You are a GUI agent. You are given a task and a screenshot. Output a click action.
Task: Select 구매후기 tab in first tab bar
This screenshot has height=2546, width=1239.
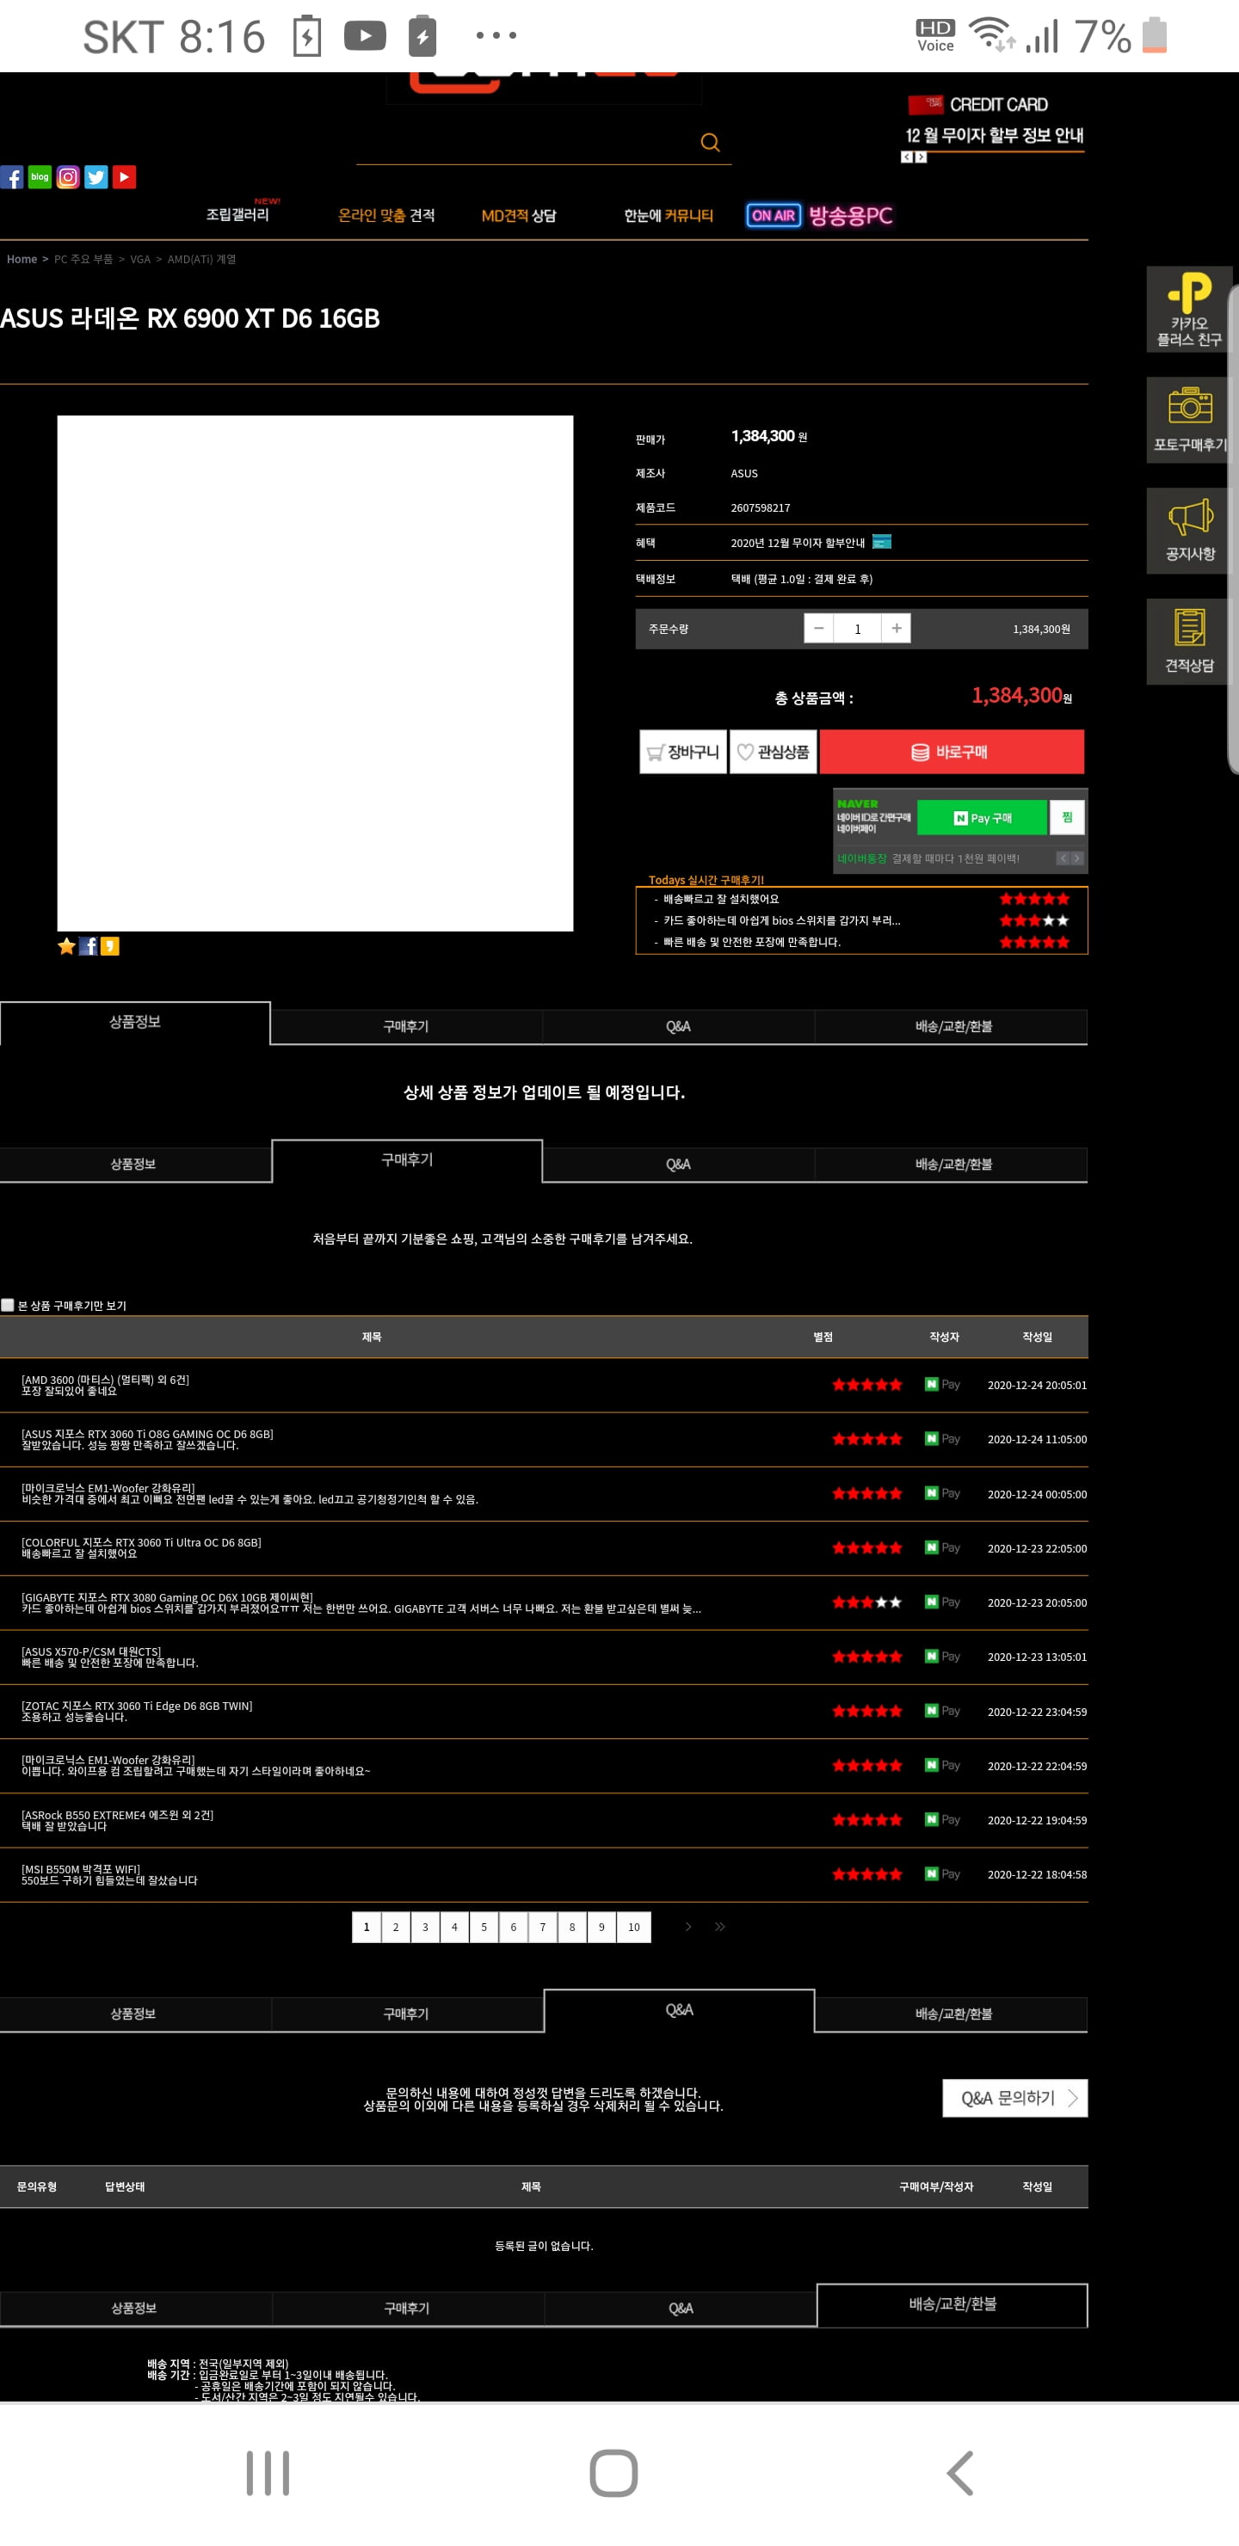point(405,1026)
